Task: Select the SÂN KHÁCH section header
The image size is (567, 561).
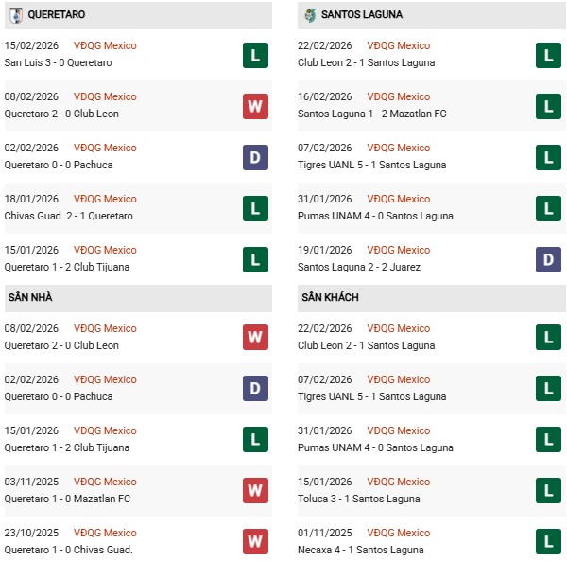Action: (331, 297)
